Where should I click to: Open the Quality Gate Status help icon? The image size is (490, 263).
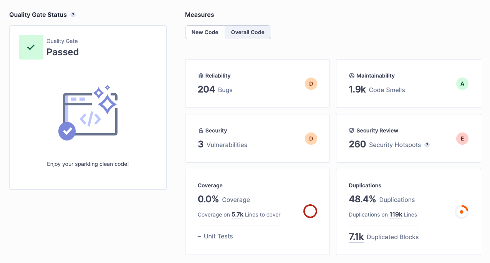click(73, 15)
